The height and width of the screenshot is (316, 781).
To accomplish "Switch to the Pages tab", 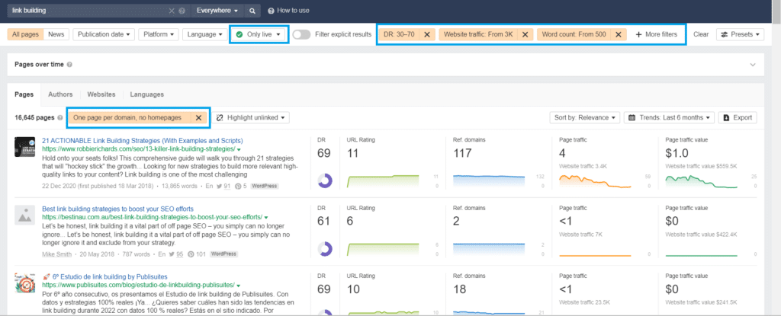I will pyautogui.click(x=24, y=94).
